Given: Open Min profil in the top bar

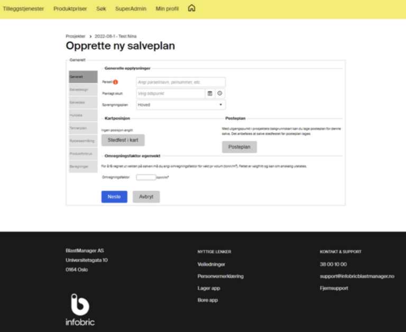Looking at the screenshot, I should (167, 9).
